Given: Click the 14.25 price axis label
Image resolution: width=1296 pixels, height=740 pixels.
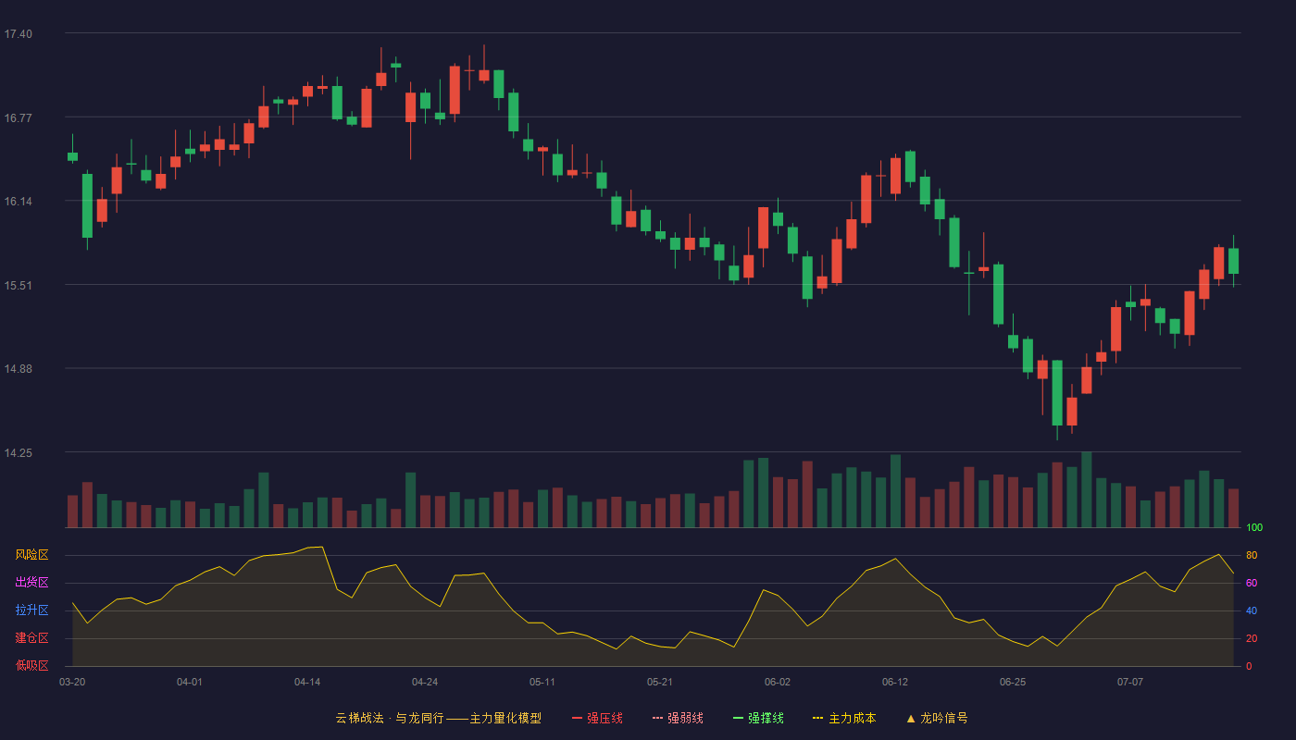Looking at the screenshot, I should (18, 453).
